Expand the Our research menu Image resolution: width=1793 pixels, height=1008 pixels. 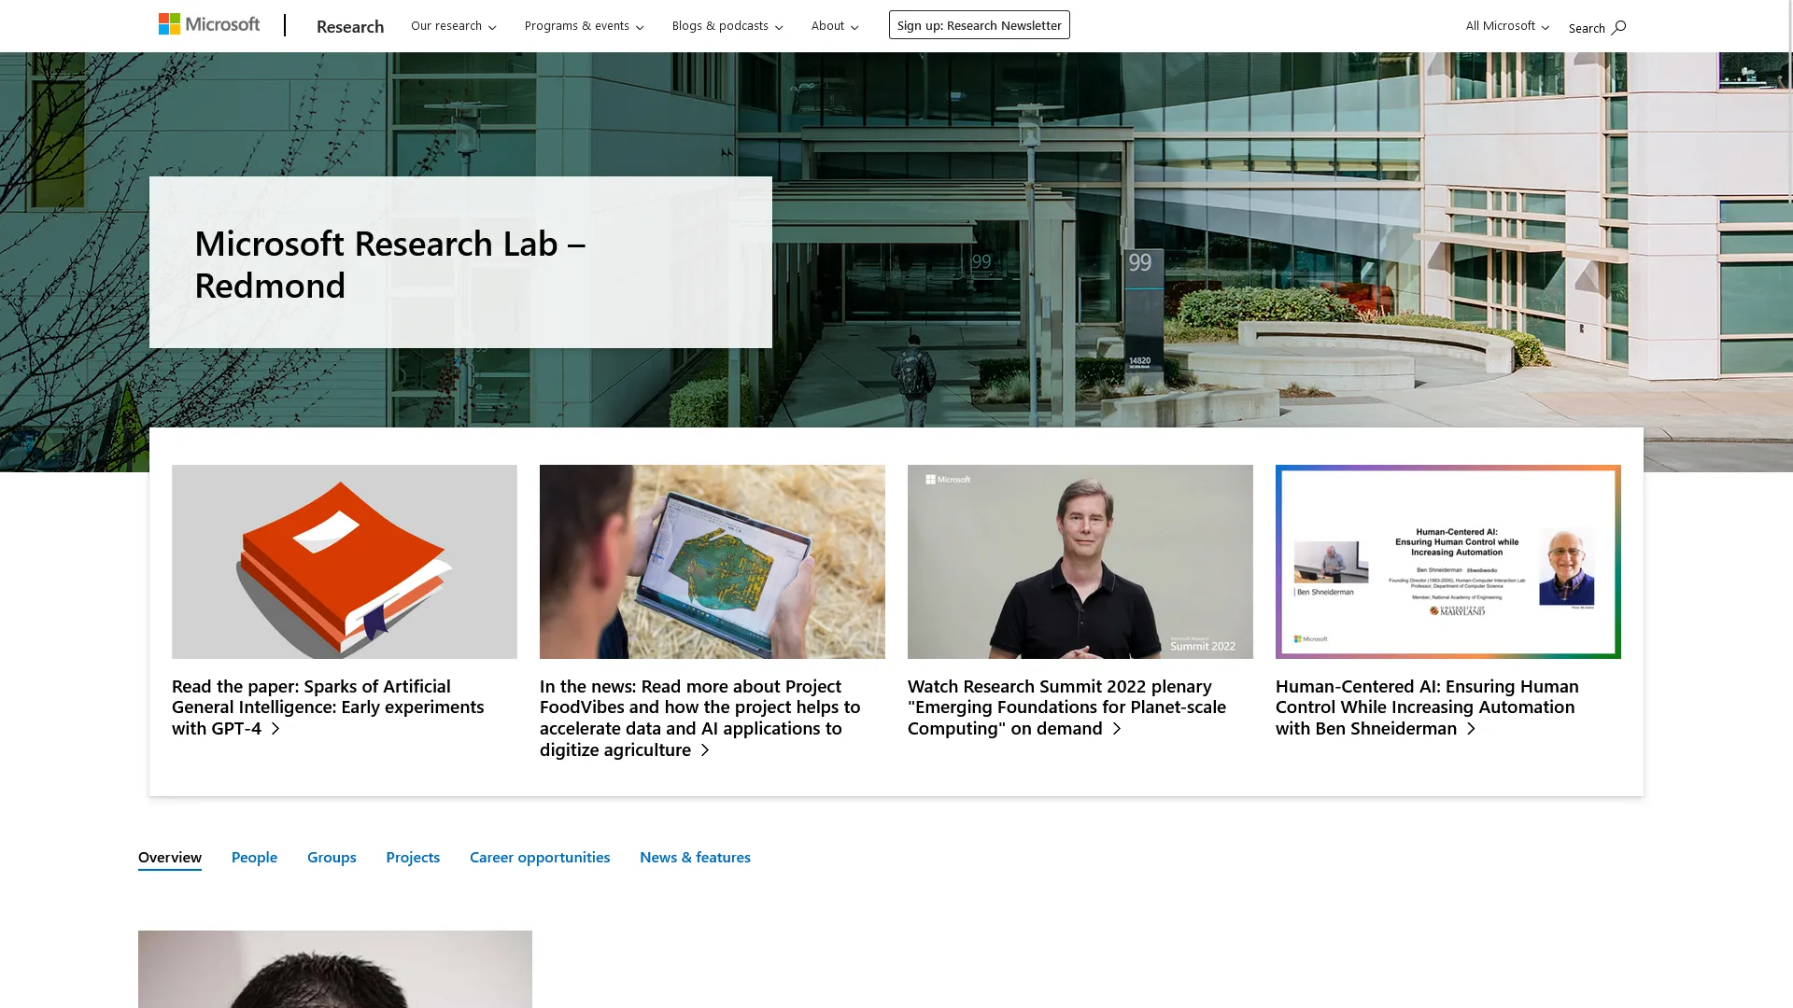pos(452,26)
